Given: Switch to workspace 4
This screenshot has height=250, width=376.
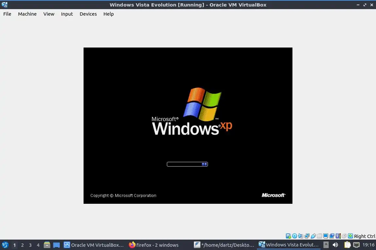Looking at the screenshot, I should pyautogui.click(x=38, y=245).
